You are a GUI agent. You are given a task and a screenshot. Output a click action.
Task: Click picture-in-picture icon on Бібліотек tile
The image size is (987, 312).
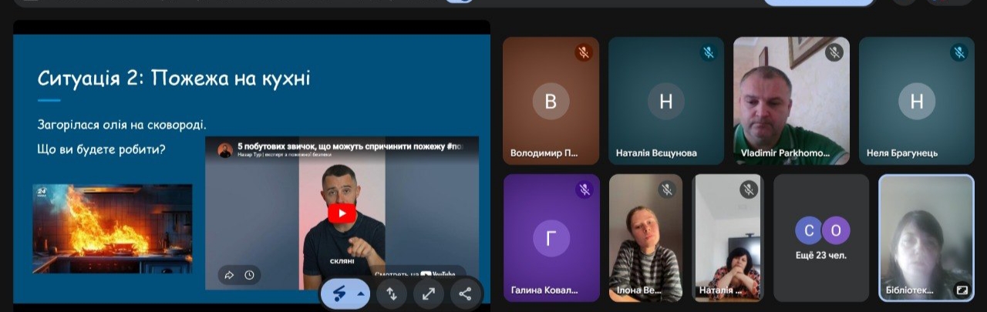(x=962, y=290)
